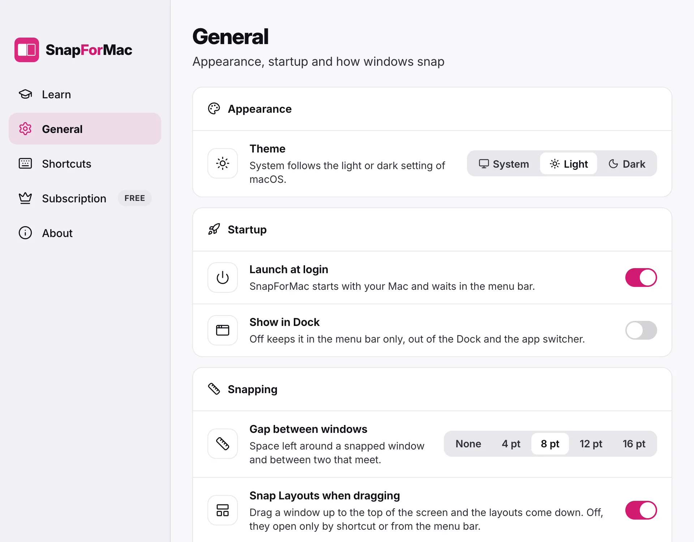Click the Appearance palette icon
The width and height of the screenshot is (694, 542).
214,109
